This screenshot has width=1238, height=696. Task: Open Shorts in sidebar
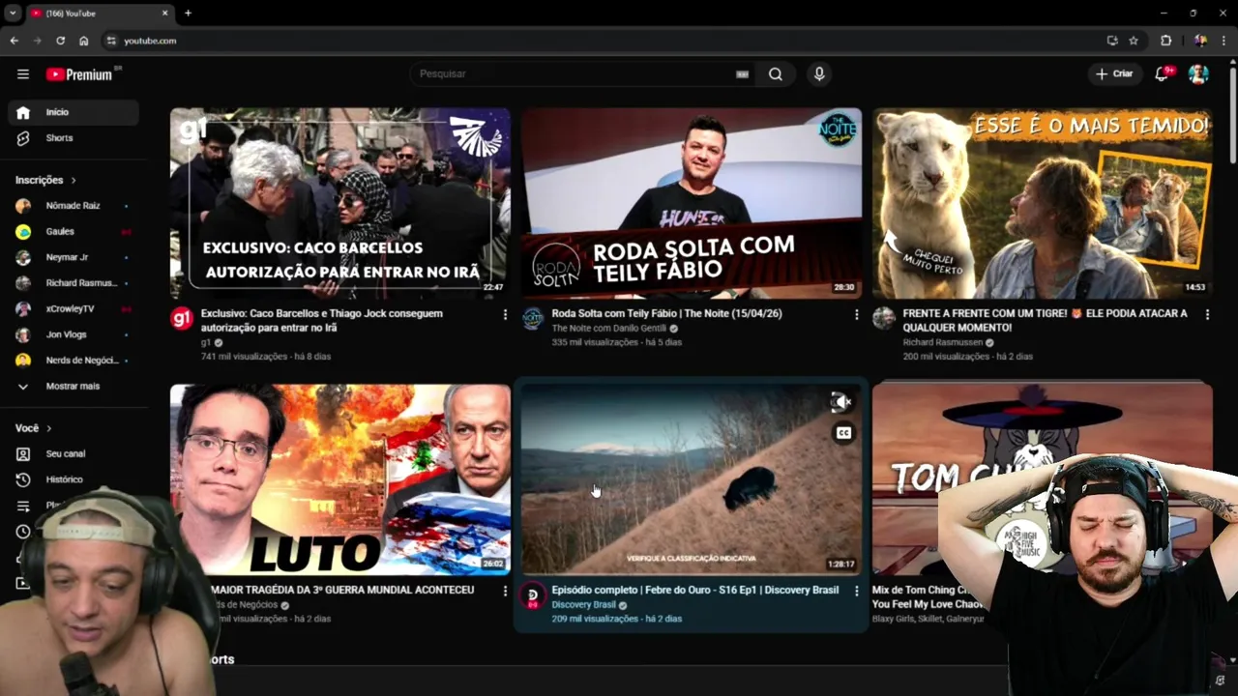pos(74,138)
